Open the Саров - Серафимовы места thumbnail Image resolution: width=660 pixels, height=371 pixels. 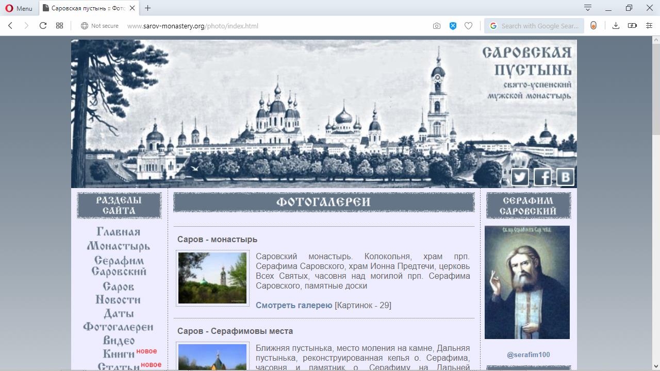(212, 357)
